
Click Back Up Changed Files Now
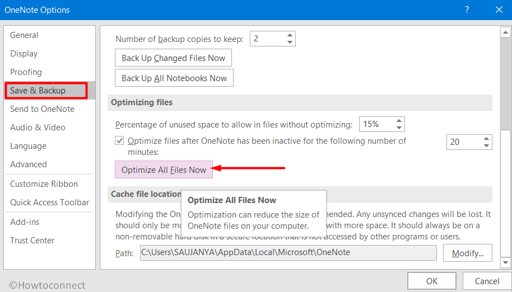coord(174,58)
